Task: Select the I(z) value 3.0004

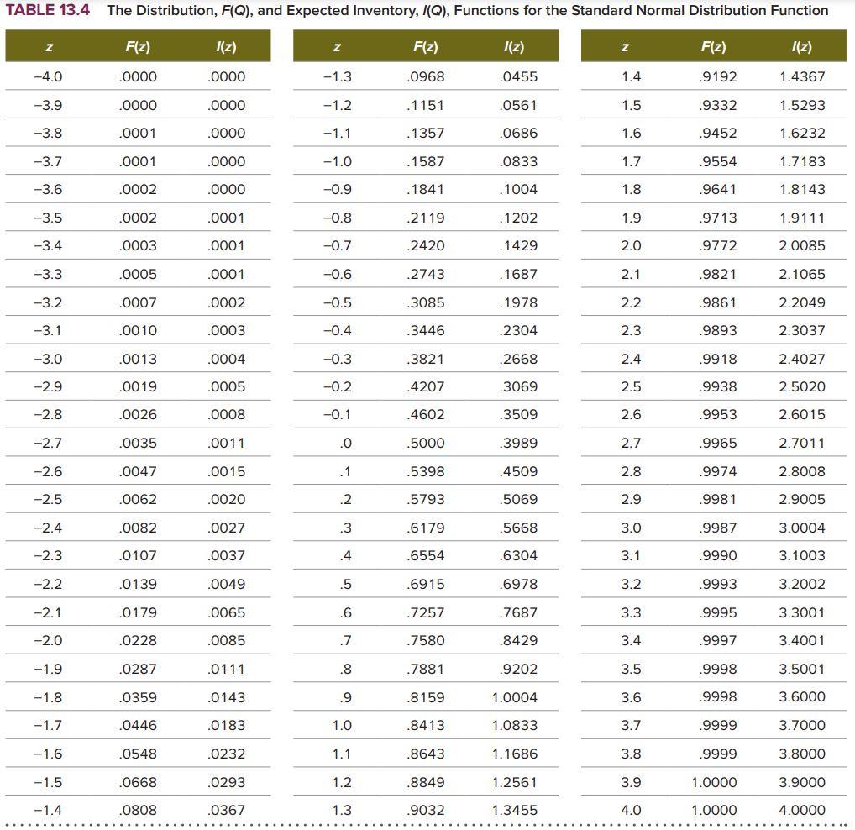Action: (x=801, y=528)
